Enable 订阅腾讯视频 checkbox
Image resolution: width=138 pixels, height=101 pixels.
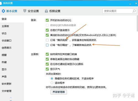pyautogui.click(x=47, y=40)
